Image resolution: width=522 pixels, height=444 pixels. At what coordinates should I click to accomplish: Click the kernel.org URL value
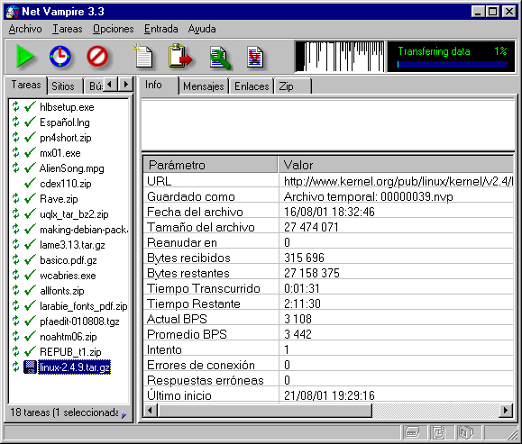[x=398, y=181]
